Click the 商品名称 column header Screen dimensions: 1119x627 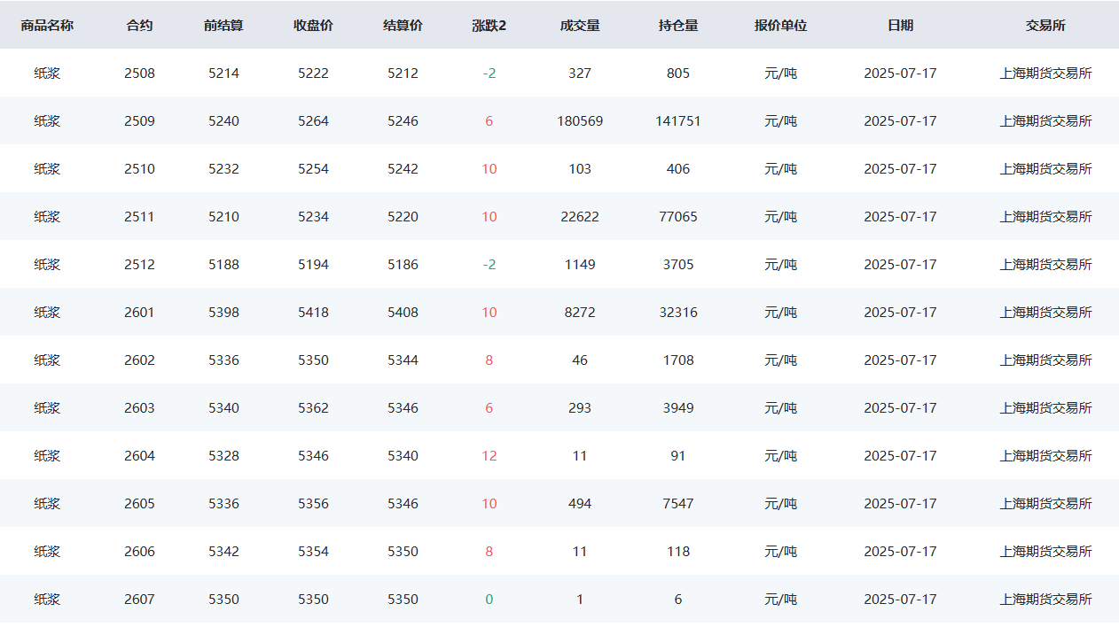click(47, 26)
